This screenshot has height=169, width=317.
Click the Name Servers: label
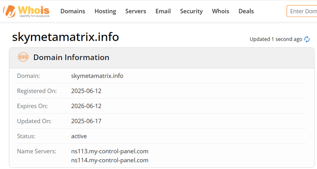(x=36, y=151)
